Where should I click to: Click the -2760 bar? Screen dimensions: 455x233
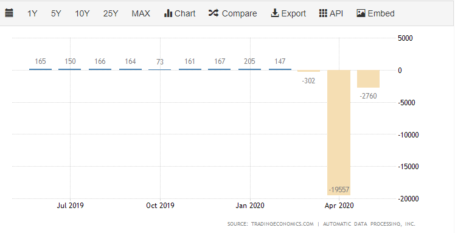[368, 79]
